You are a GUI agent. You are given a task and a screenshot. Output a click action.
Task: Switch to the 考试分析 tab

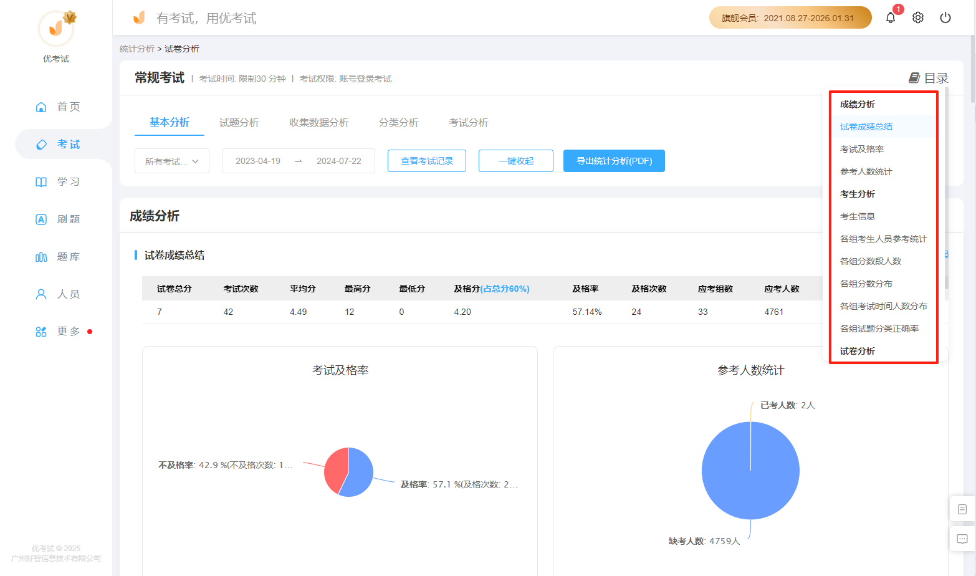coord(469,122)
